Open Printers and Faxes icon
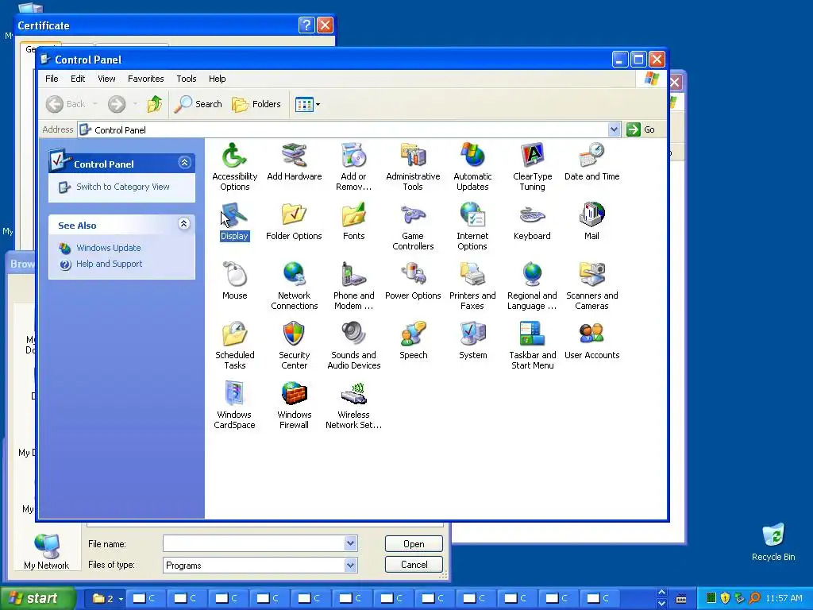Image resolution: width=813 pixels, height=610 pixels. [472, 285]
